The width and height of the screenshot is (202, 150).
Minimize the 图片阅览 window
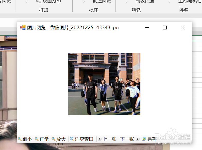click(x=147, y=27)
